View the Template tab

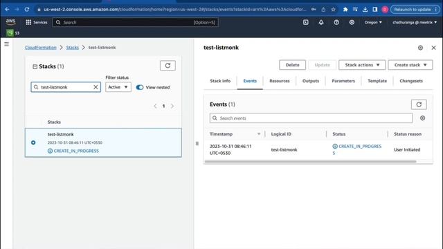(x=377, y=81)
